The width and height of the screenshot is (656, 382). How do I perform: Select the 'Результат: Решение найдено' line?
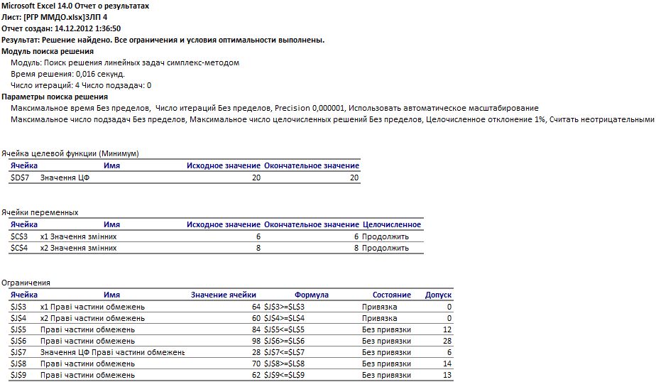pyautogui.click(x=163, y=40)
